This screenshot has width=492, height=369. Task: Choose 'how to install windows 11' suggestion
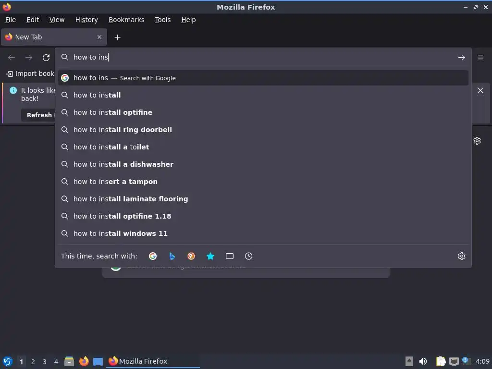click(263, 234)
